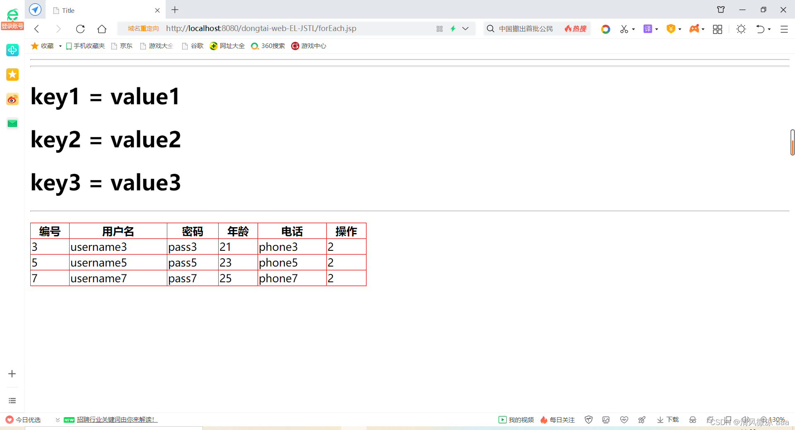Viewport: 795px width, 430px height.
Task: Open the QR code icon in address bar
Action: pos(439,29)
